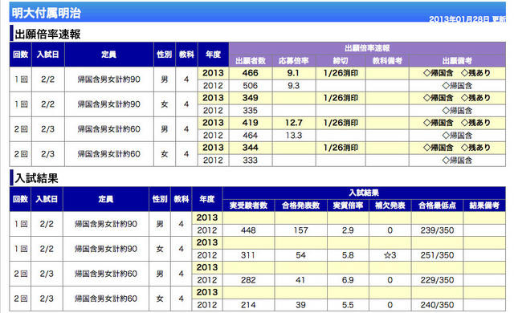Click applicant count 506
Image resolution: width=514 pixels, height=313 pixels.
pos(250,86)
